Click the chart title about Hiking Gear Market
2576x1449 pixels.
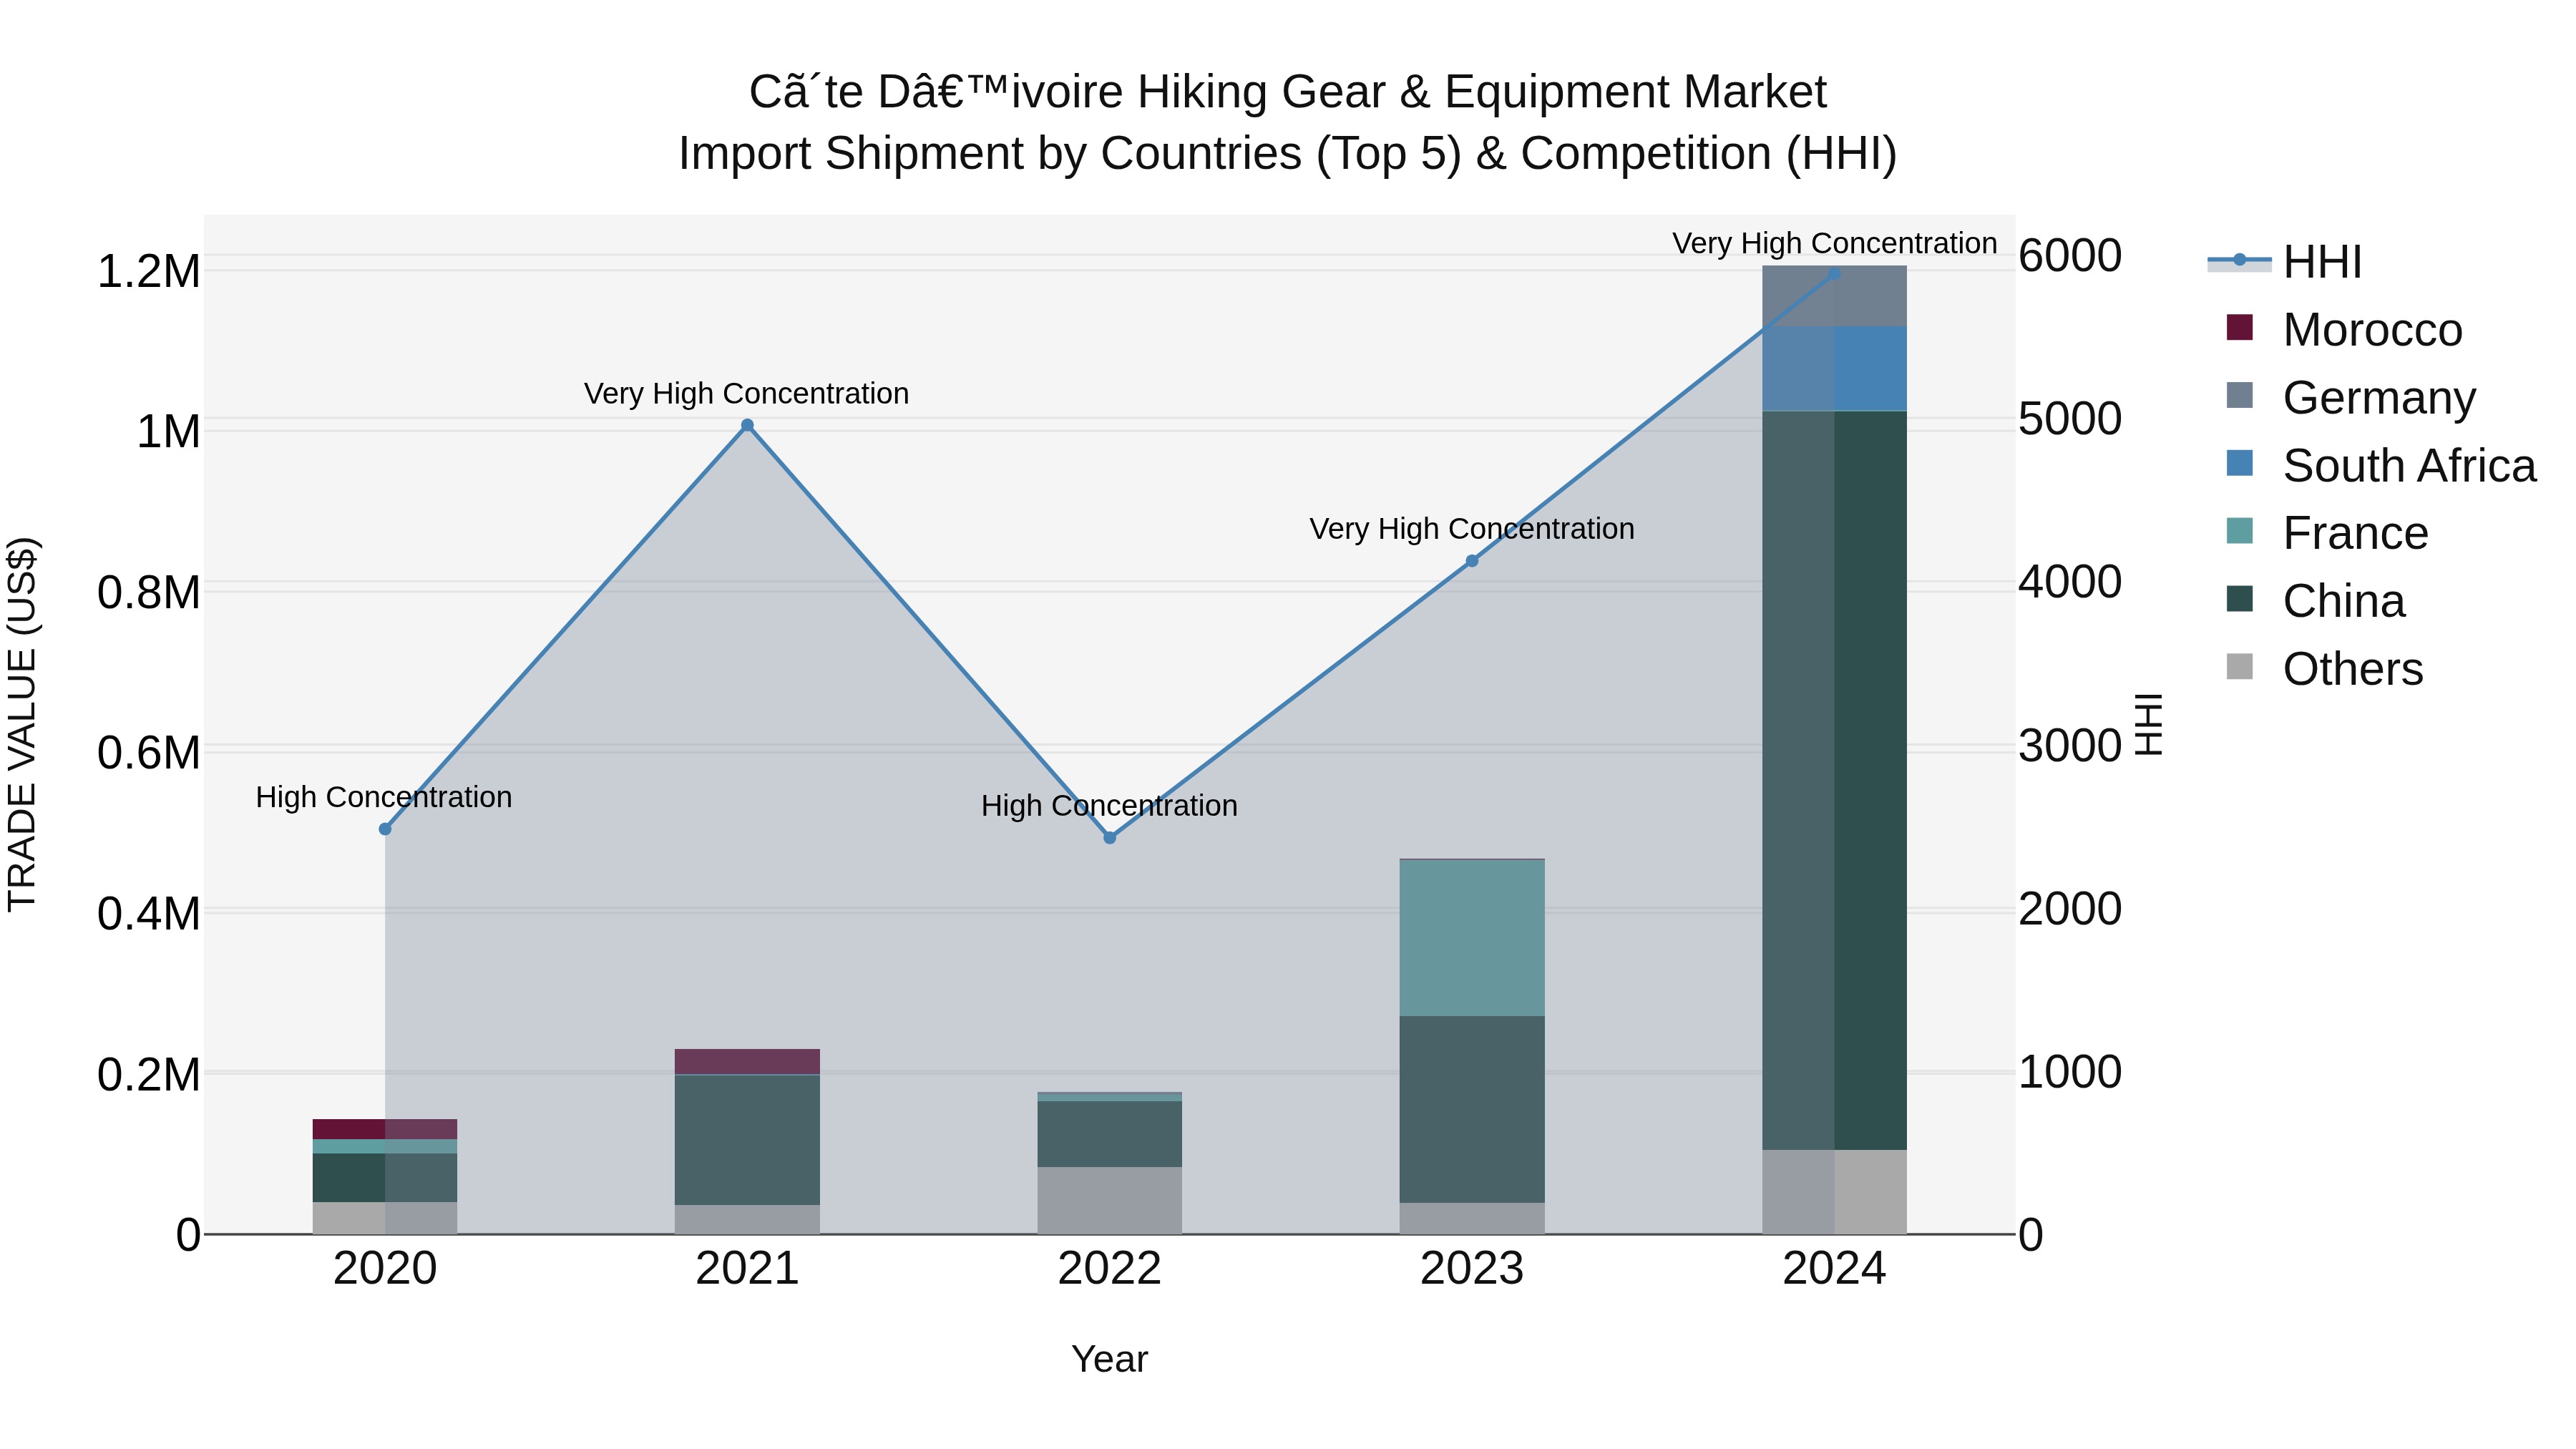(1288, 92)
